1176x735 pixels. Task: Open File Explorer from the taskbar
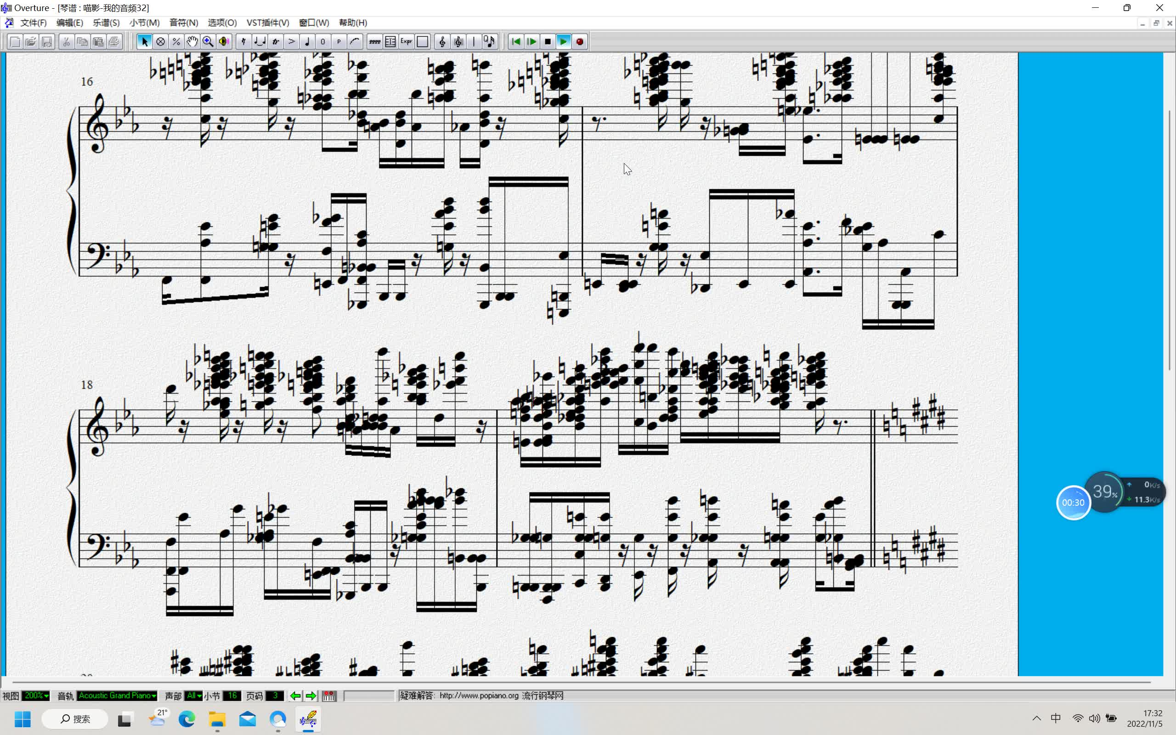tap(217, 718)
